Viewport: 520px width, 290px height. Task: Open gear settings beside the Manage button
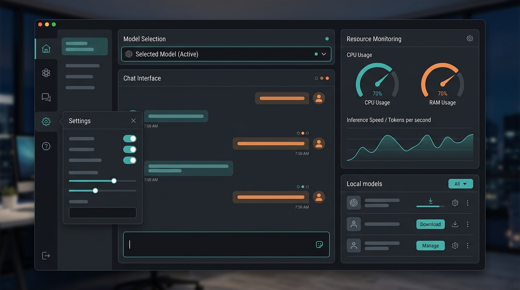(455, 246)
